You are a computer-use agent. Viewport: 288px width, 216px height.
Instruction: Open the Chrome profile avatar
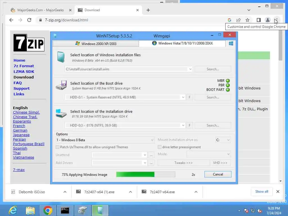point(268,20)
